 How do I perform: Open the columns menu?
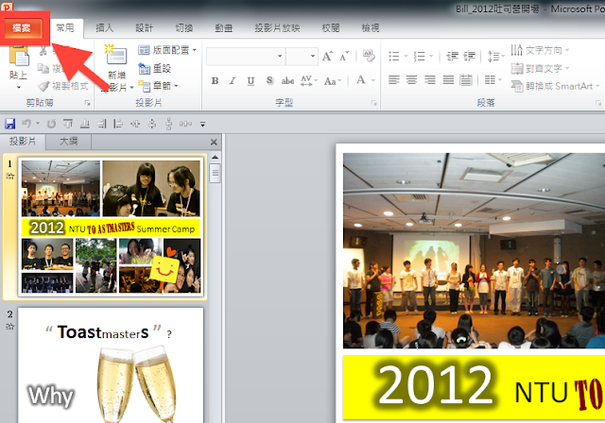point(493,80)
